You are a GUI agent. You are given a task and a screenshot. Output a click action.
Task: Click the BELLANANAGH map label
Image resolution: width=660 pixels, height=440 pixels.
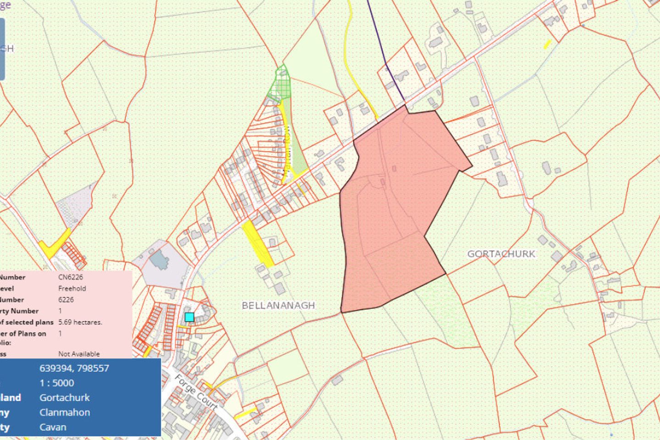tap(278, 305)
